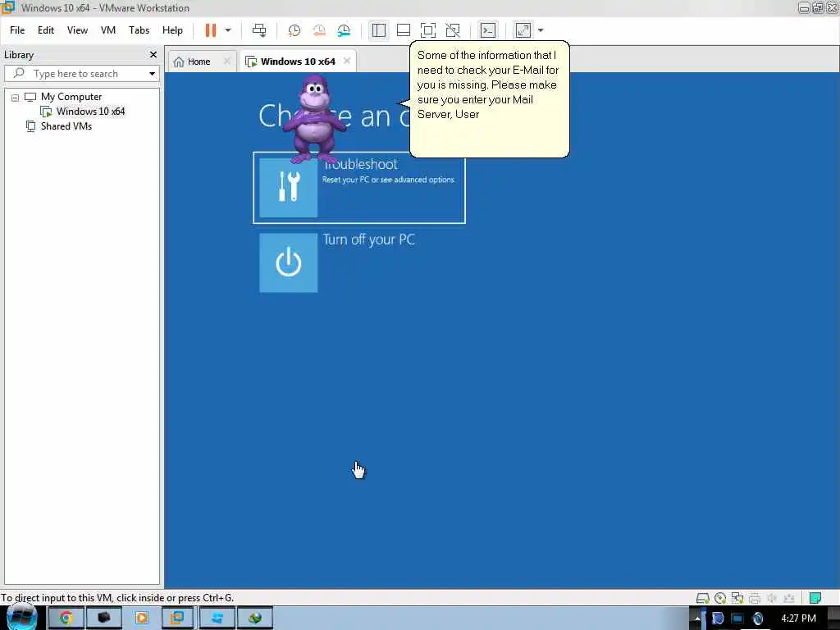The height and width of the screenshot is (630, 840).
Task: Open the Tabs menu
Action: click(139, 30)
